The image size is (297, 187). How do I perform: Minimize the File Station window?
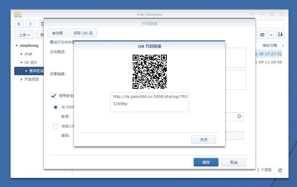point(262,15)
